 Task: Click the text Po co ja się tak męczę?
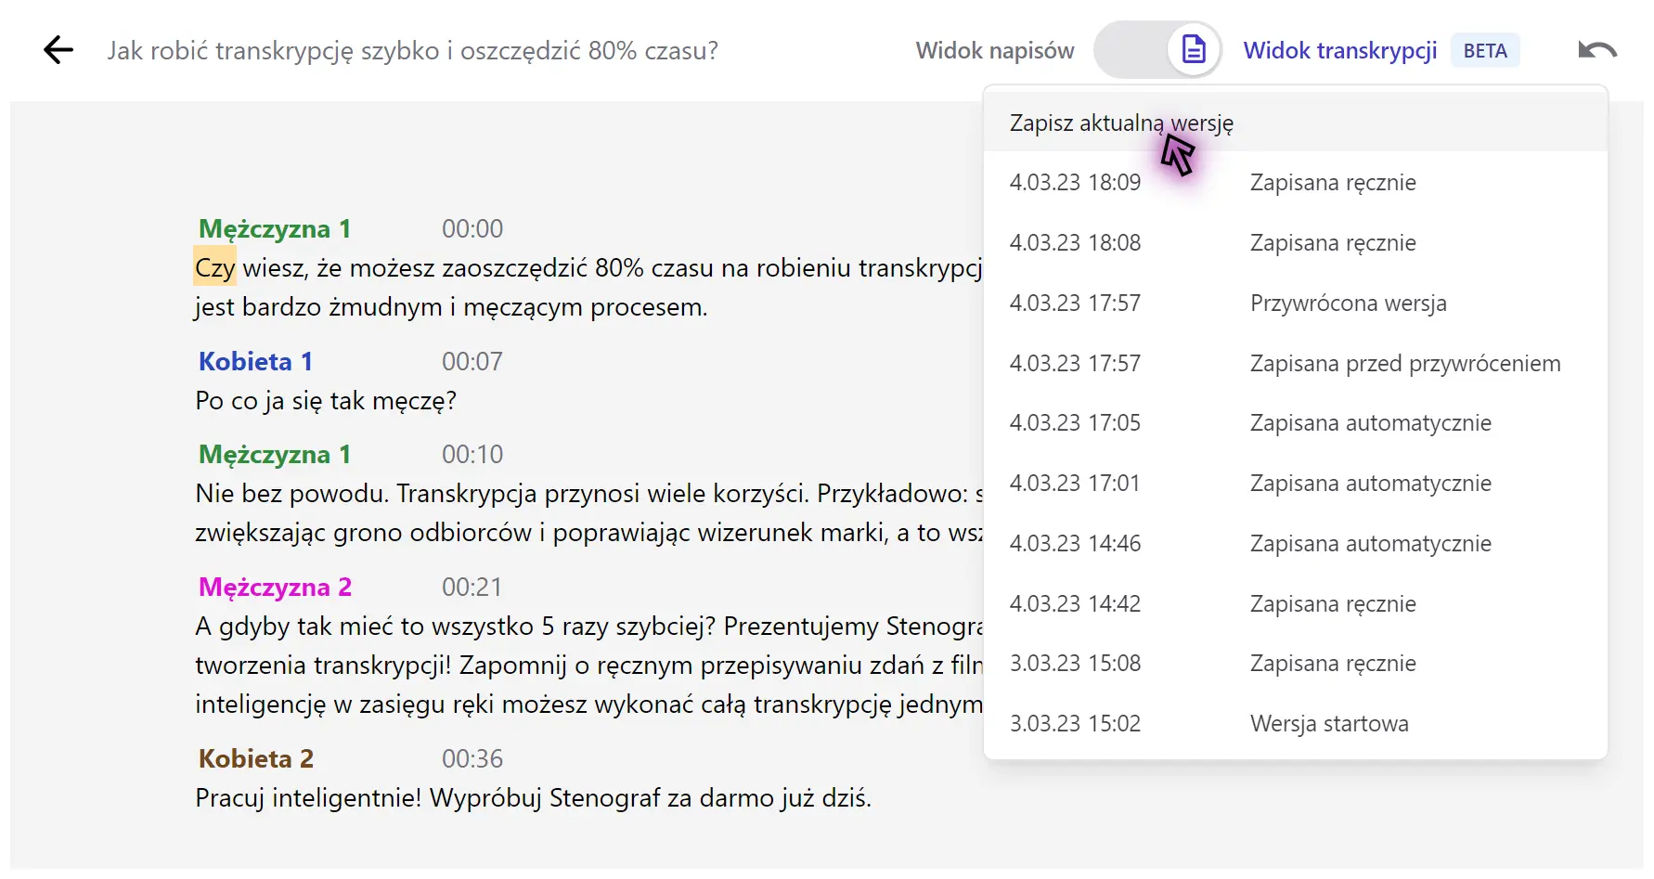326,401
